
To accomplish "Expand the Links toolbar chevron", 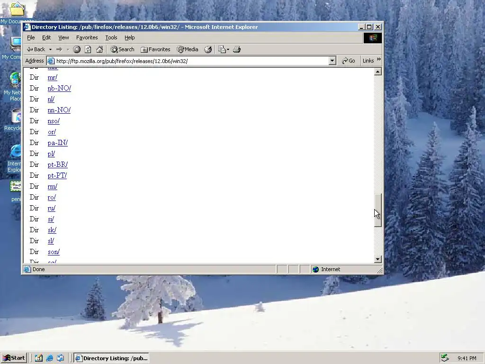I will pos(379,59).
